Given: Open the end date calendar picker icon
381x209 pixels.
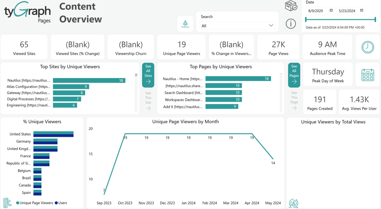Looking at the screenshot, I should coord(361,10).
